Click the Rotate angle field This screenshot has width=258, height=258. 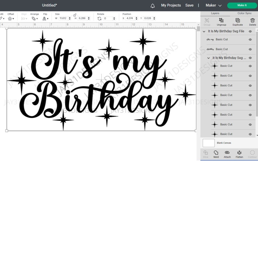pyautogui.click(x=108, y=19)
